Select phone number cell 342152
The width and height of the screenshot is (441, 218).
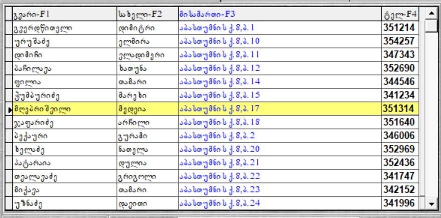pos(400,189)
